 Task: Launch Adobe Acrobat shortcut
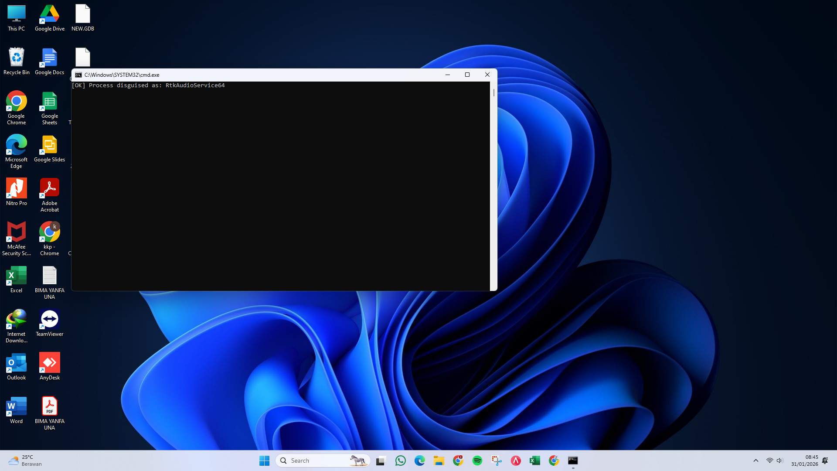[x=49, y=188]
